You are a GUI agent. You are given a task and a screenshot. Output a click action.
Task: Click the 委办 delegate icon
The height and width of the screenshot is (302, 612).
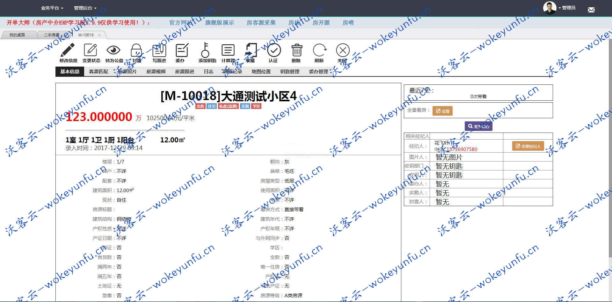(x=182, y=50)
